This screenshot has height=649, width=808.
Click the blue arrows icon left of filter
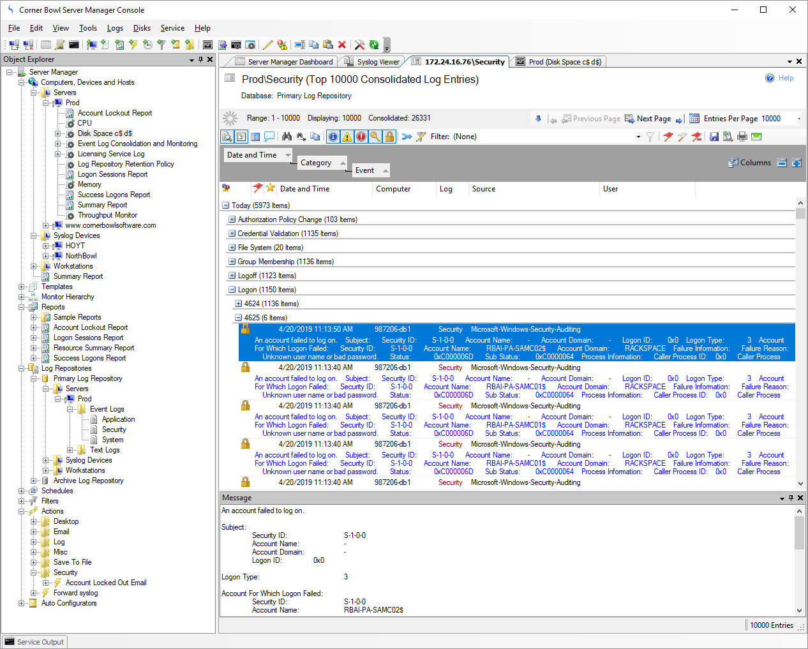point(407,137)
